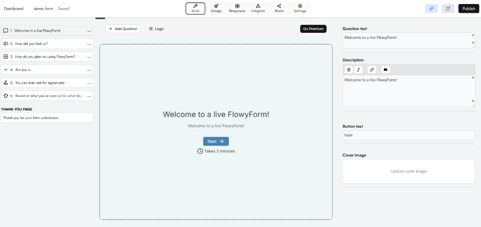Screen dimensions: 481x227
Task: Click the preview description under the heading
Action: [216, 126]
